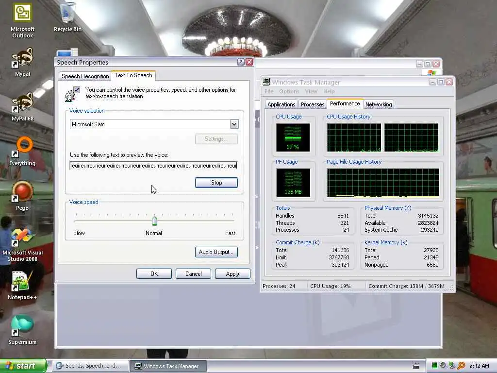Click the Commit Charge Limit 3767760
The image size is (497, 373).
(x=339, y=257)
